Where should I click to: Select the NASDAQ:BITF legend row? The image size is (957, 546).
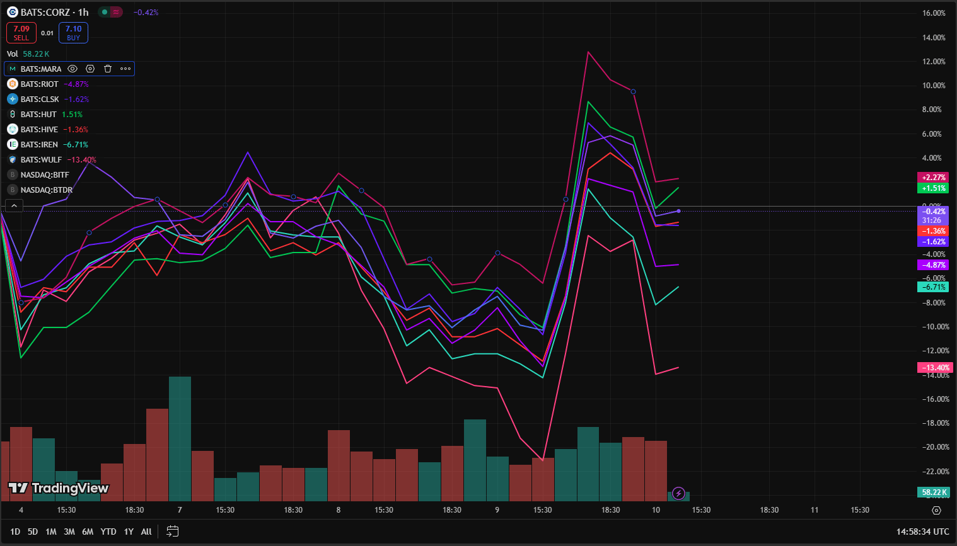[38, 174]
